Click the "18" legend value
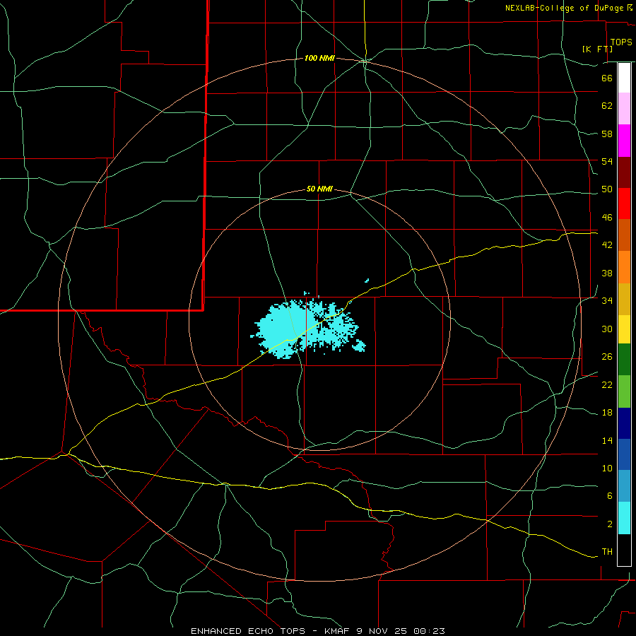This screenshot has height=636, width=636. pos(607,413)
